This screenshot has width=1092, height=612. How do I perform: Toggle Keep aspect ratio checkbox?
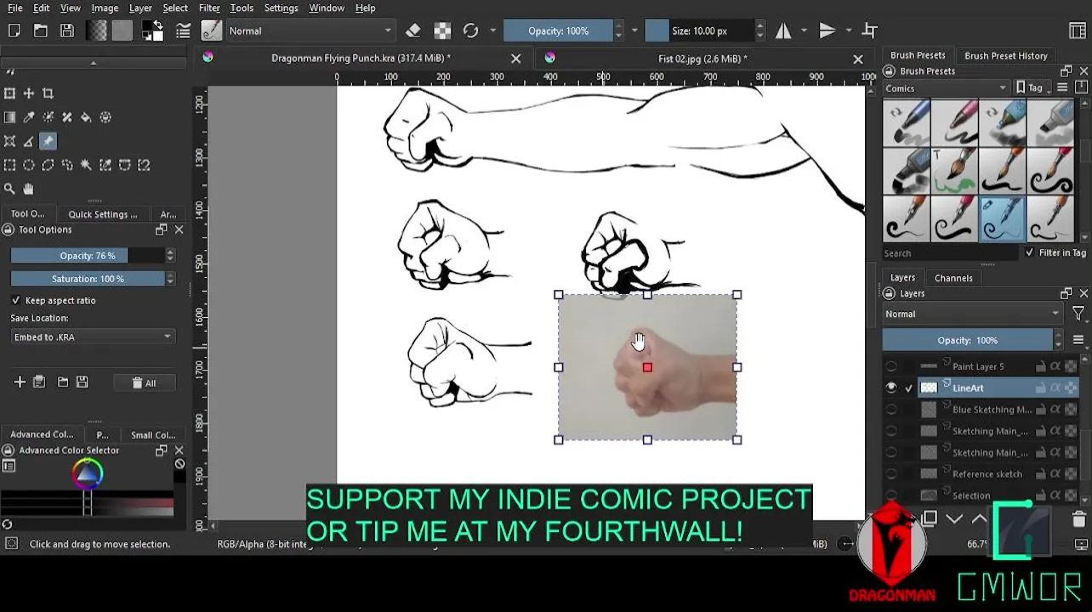click(x=16, y=300)
